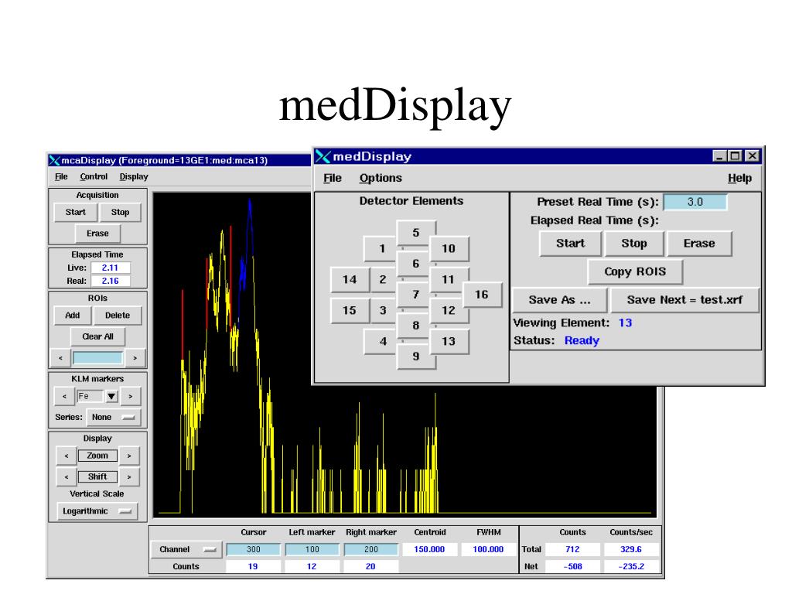Click Stop in medDisplay window
This screenshot has height=594, width=792.
634,244
